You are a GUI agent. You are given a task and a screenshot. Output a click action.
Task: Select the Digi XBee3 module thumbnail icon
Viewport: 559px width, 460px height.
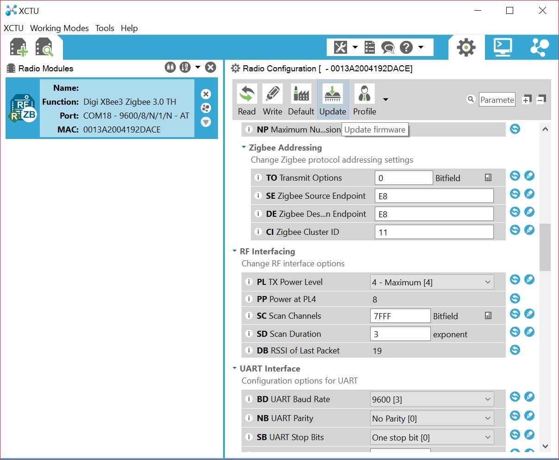23,108
